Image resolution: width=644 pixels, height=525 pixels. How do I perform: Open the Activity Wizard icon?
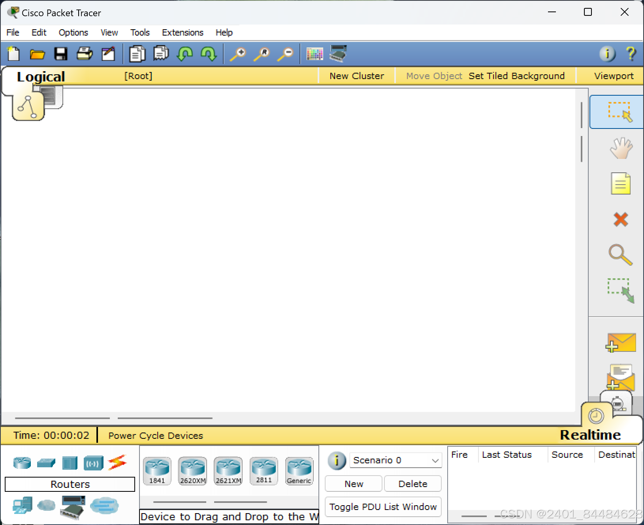pyautogui.click(x=108, y=54)
